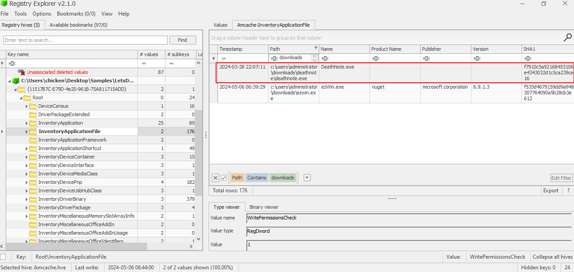
Task: Click the registry search text field
Action: pos(85,40)
